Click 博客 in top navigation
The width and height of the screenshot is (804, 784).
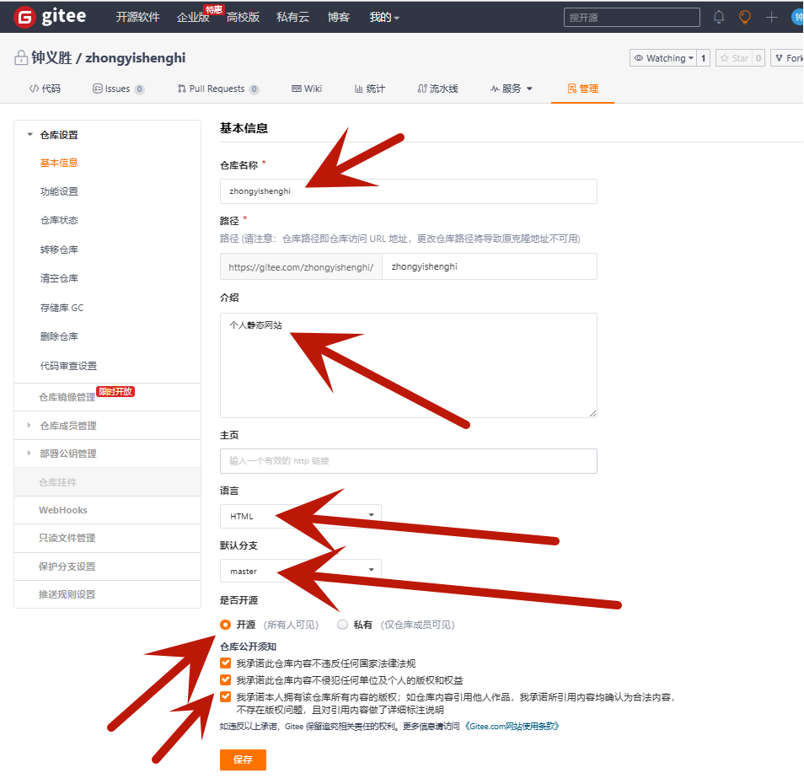339,18
